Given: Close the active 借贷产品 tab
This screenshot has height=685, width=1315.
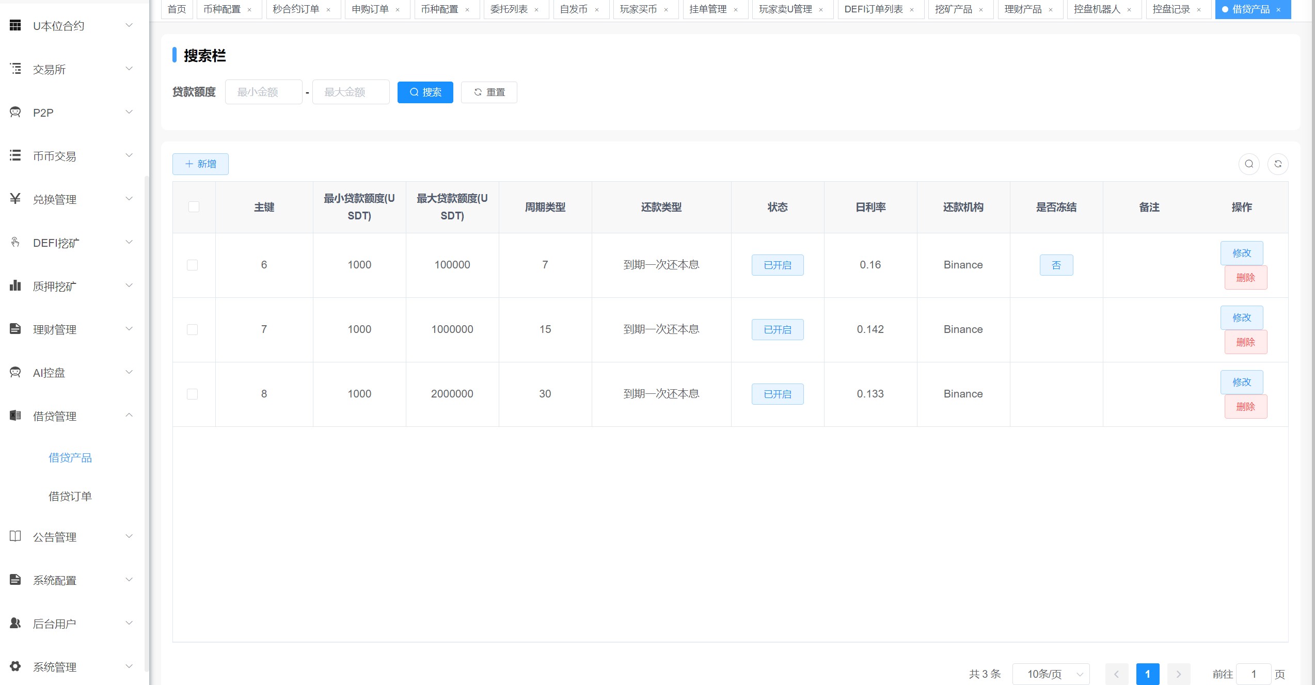Looking at the screenshot, I should (x=1278, y=10).
